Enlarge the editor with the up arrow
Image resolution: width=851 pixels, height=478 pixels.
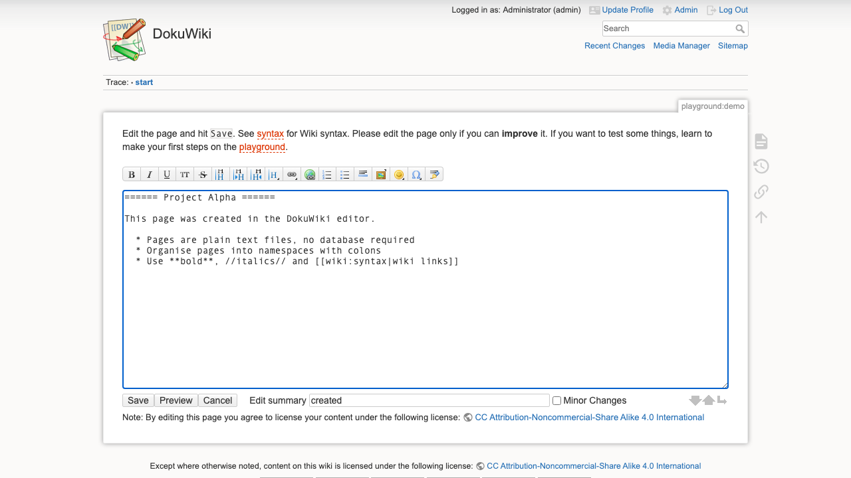pos(709,400)
